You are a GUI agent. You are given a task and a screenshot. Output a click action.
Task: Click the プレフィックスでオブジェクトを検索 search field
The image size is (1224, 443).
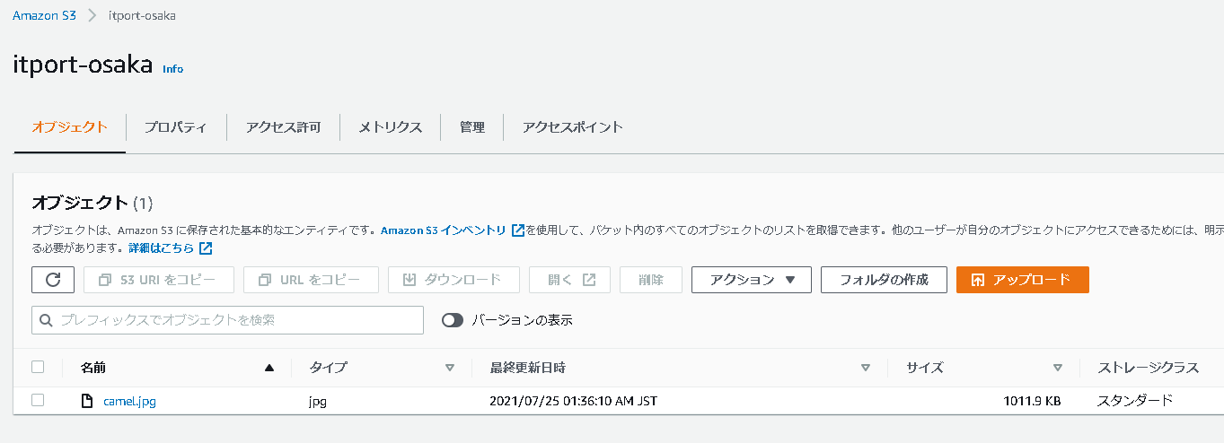pos(227,320)
